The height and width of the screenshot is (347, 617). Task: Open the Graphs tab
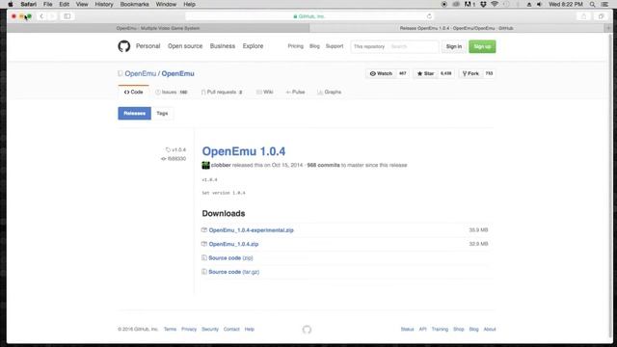coord(330,93)
